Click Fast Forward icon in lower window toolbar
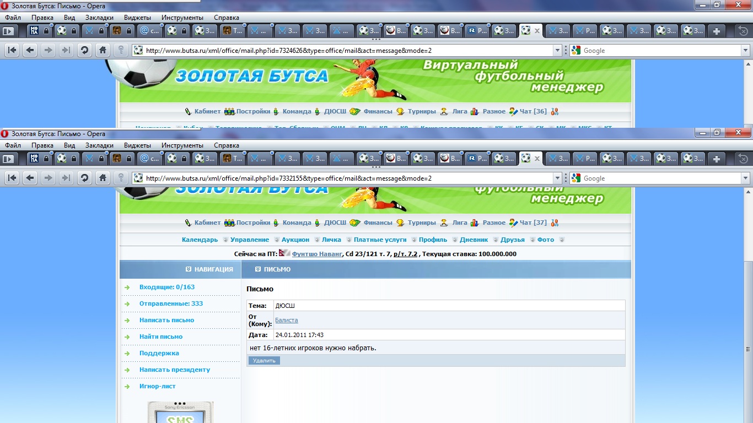This screenshot has width=753, height=423. [66, 178]
